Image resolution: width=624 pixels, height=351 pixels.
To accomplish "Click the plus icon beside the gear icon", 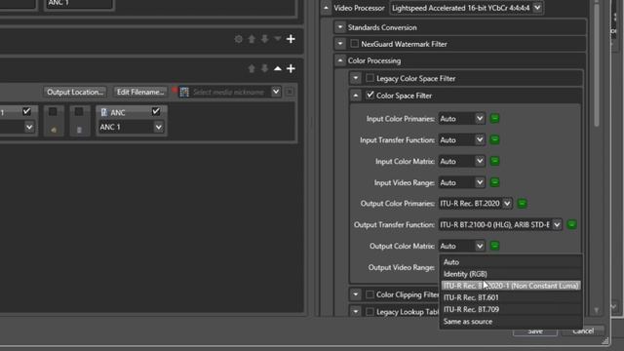I will pyautogui.click(x=291, y=39).
